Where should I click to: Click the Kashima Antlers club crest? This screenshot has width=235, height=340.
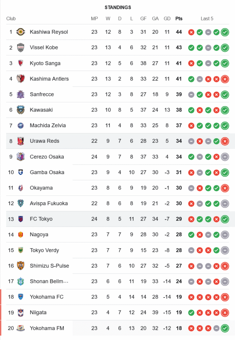(21, 79)
